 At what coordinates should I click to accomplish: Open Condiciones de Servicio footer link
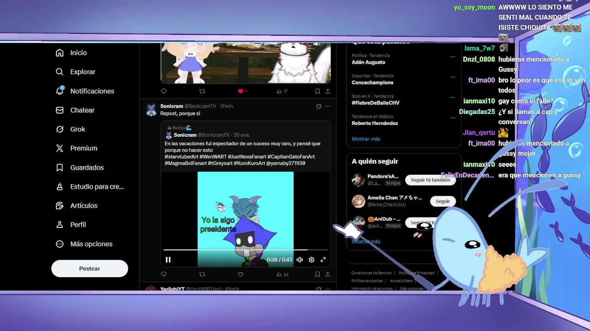[371, 273]
